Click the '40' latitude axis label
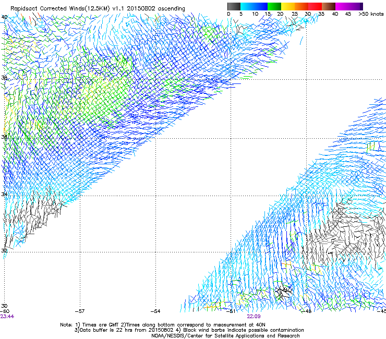 coord(4,17)
